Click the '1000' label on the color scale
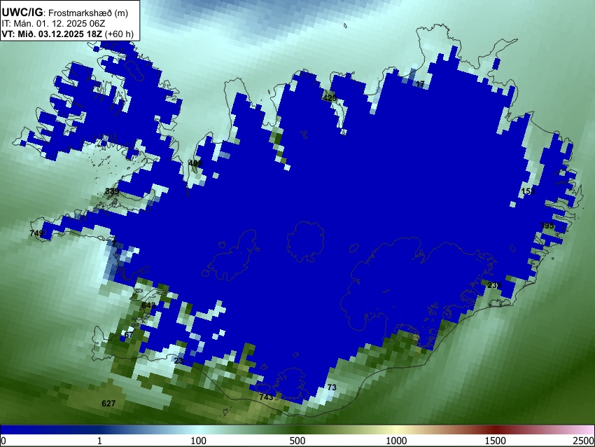Image resolution: width=595 pixels, height=447 pixels. (396, 441)
